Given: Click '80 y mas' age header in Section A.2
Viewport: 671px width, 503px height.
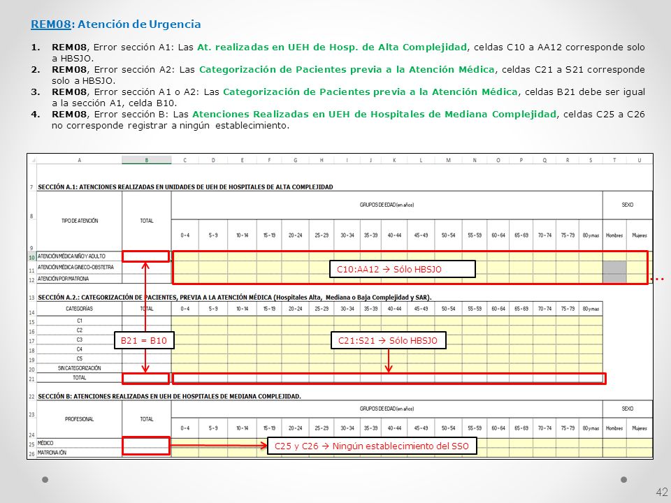Looking at the screenshot, I should pos(591,309).
